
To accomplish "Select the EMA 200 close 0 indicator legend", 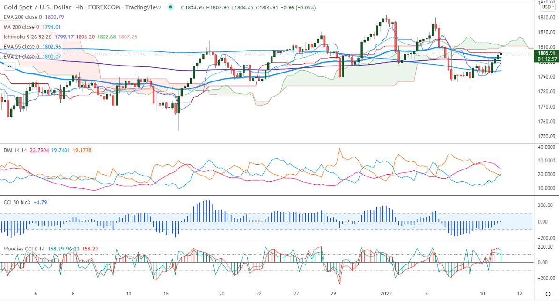I will (x=23, y=17).
